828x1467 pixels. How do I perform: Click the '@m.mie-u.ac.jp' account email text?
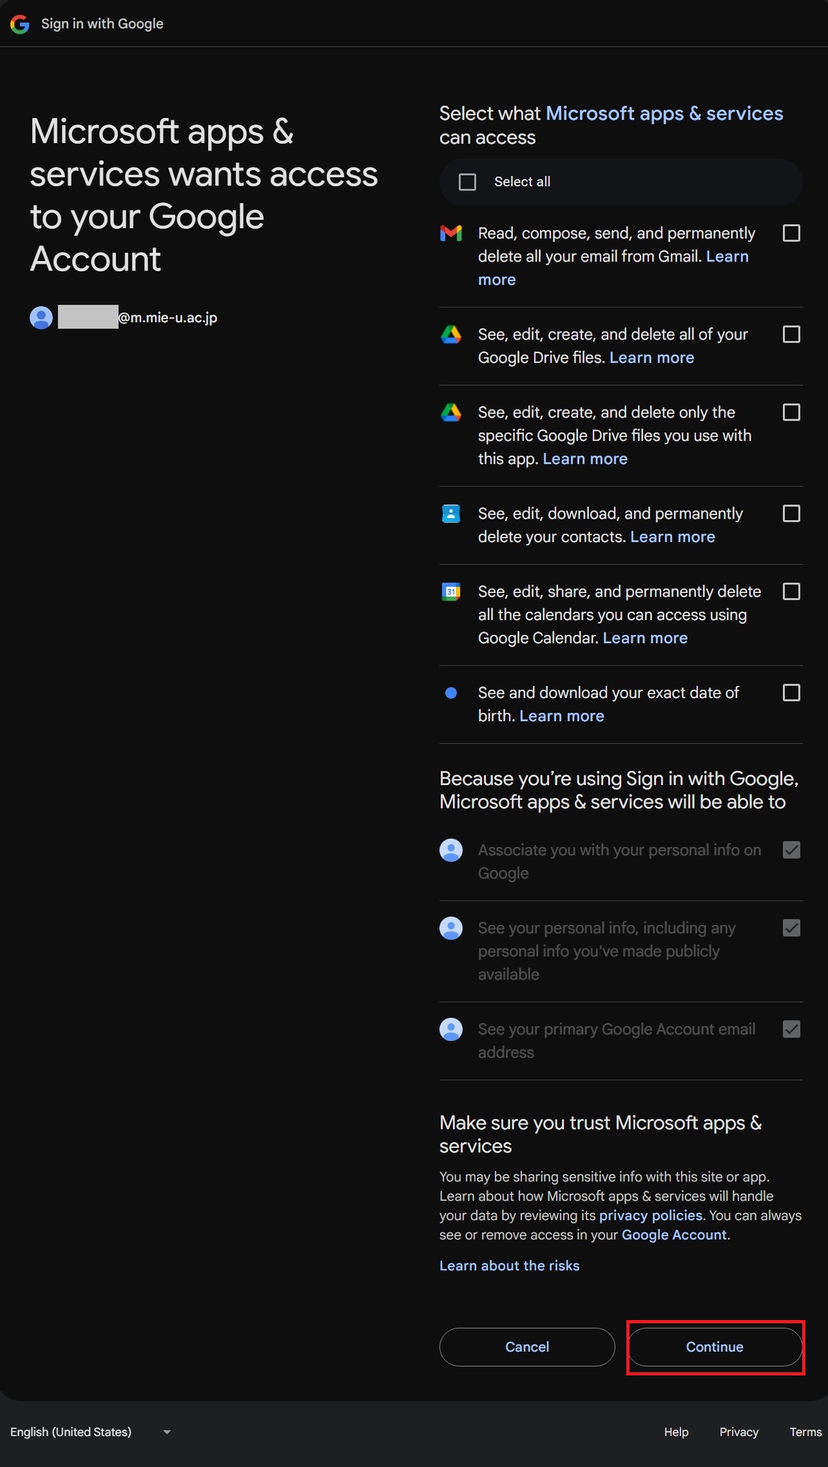click(x=168, y=318)
